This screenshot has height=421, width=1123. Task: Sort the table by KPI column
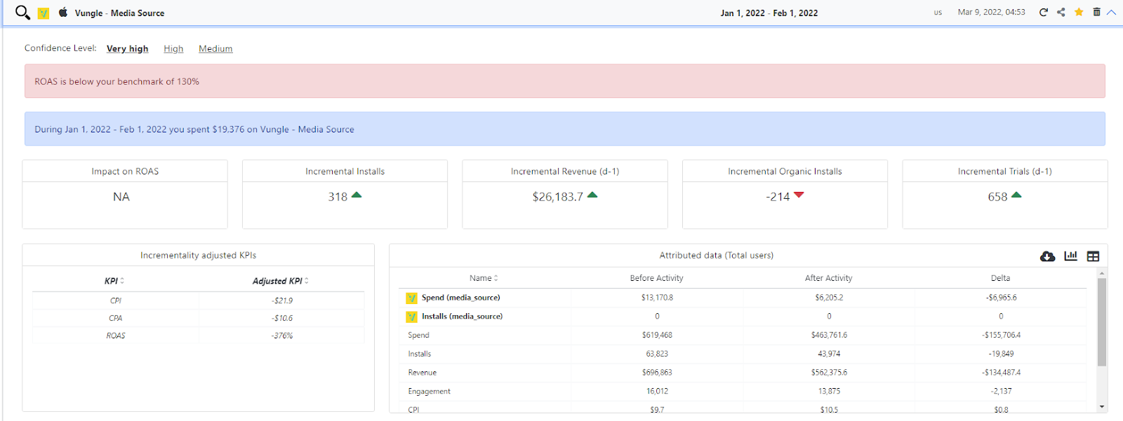[114, 281]
